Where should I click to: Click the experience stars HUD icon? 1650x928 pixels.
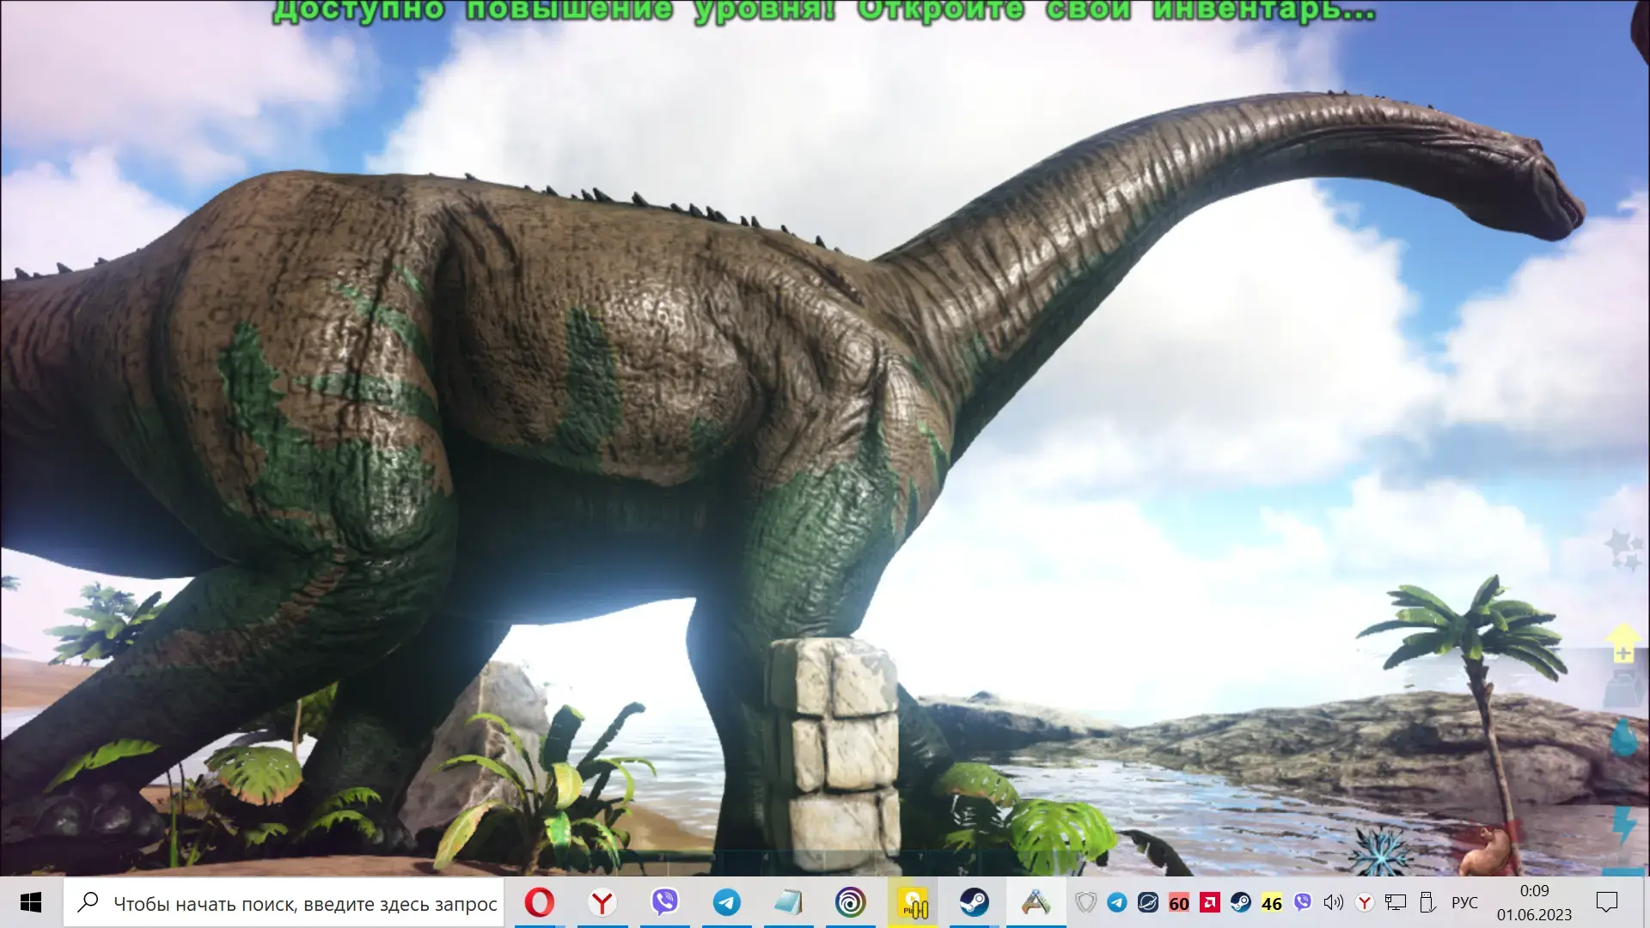pos(1625,550)
